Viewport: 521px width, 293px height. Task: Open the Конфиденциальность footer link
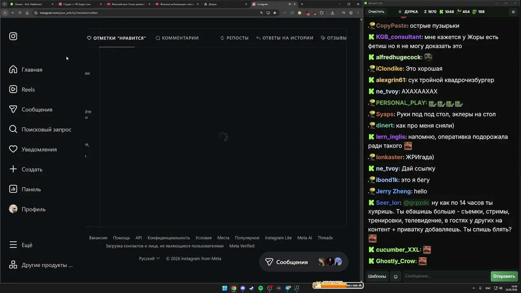click(169, 238)
